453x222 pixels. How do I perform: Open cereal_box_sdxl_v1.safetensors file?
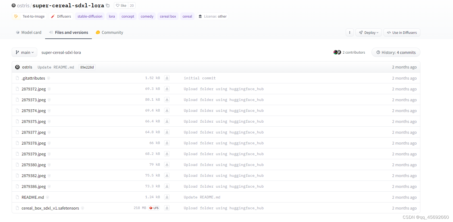click(x=50, y=208)
